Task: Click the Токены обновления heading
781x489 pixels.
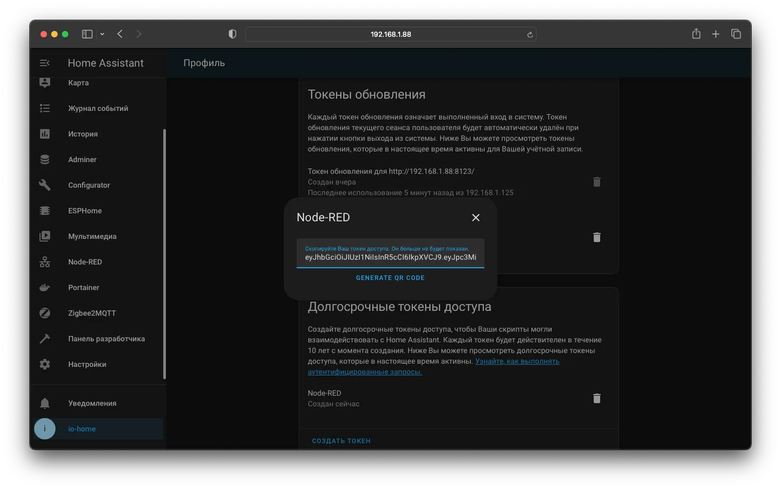Action: 366,94
